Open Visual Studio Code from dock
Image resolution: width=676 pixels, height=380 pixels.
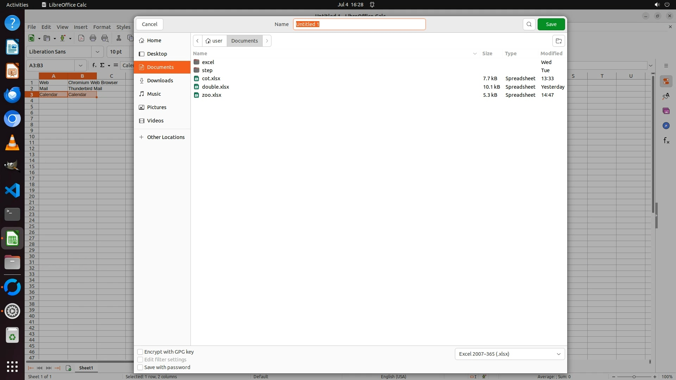click(x=12, y=190)
